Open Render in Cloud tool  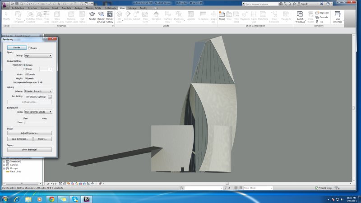coord(101,15)
